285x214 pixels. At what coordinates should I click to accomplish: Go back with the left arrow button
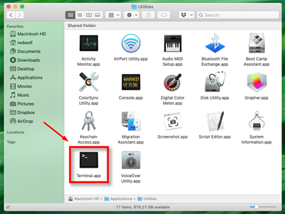(x=11, y=15)
